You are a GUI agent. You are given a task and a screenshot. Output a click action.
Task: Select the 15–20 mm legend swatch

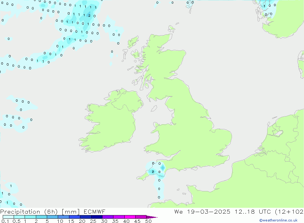tap(75, 217)
